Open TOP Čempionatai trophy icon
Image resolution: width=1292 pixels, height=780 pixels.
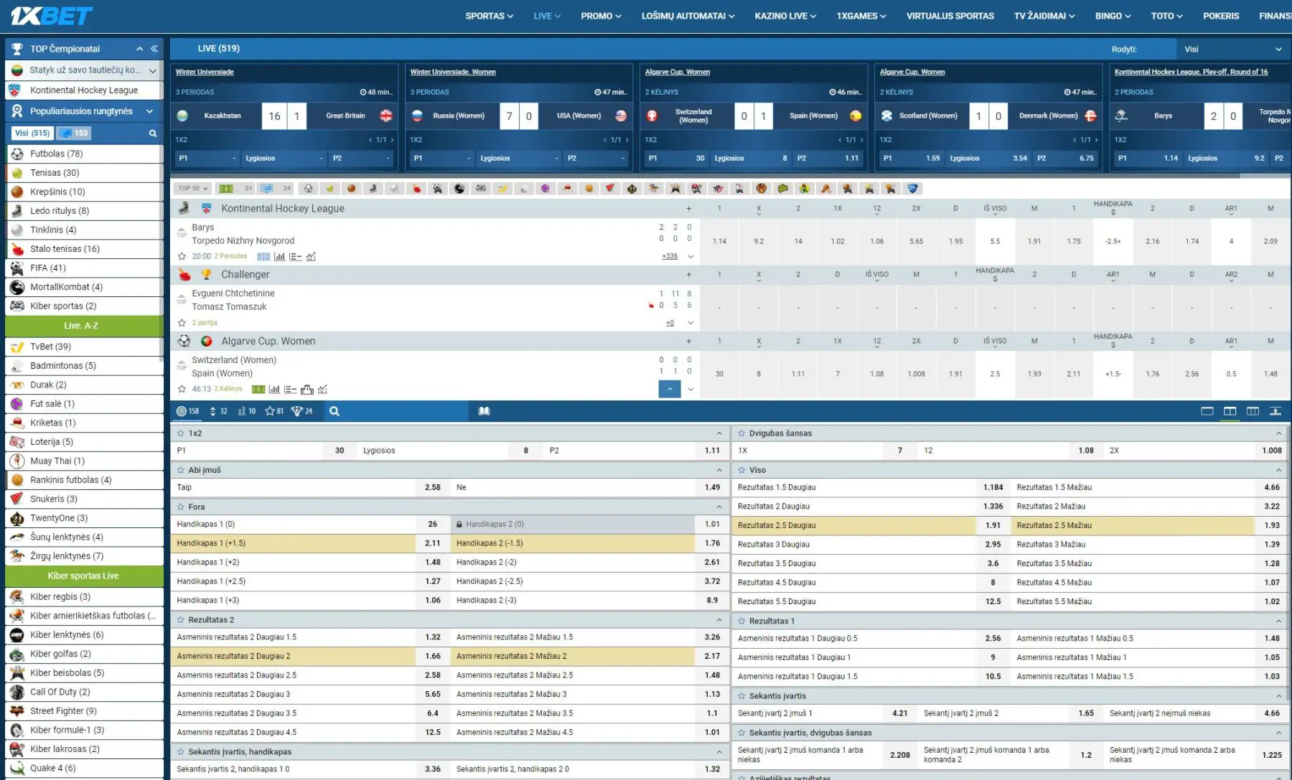point(17,49)
